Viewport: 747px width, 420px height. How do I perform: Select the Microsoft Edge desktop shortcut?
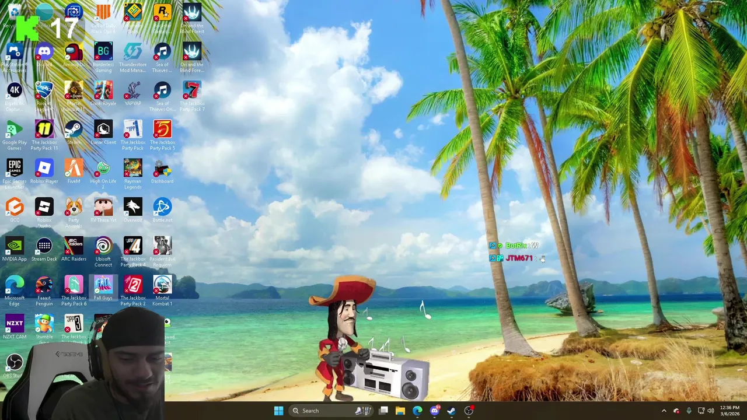click(15, 290)
